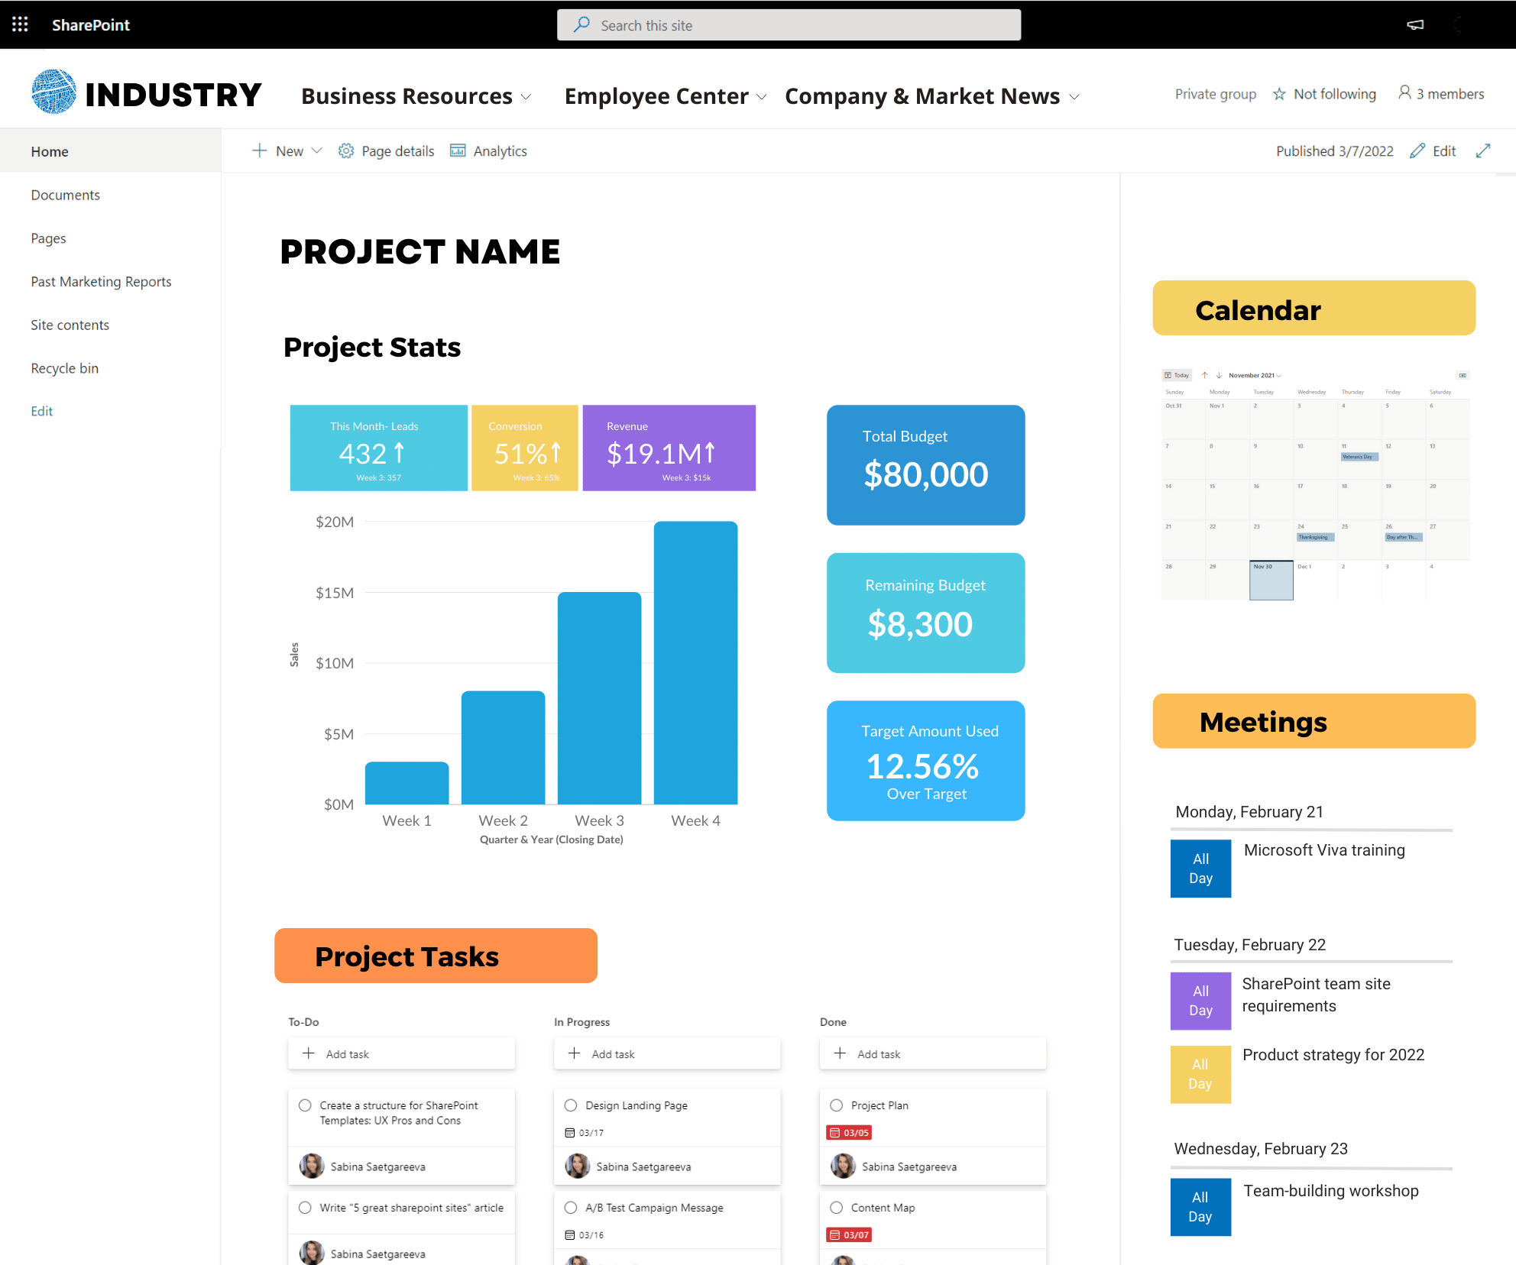
Task: Click the megaphone announcements icon
Action: (1415, 24)
